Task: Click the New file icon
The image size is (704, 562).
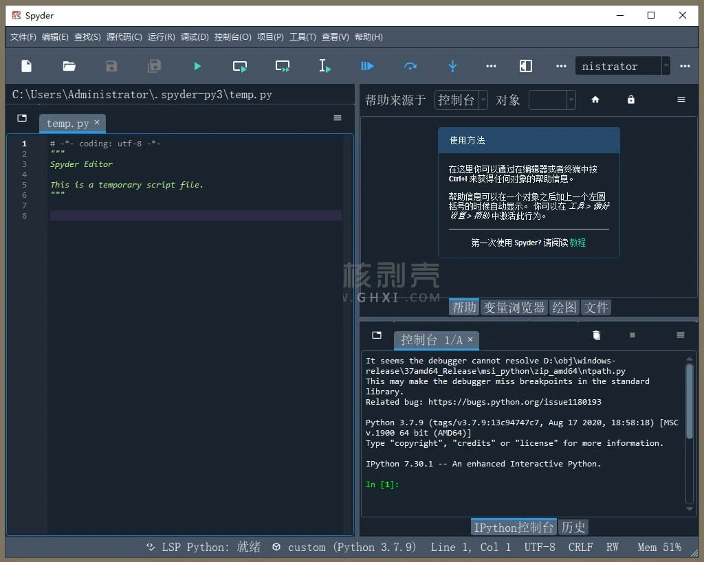Action: [26, 66]
